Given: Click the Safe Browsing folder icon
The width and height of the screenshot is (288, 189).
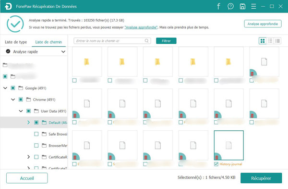Looking at the screenshot, I should click(x=44, y=134).
